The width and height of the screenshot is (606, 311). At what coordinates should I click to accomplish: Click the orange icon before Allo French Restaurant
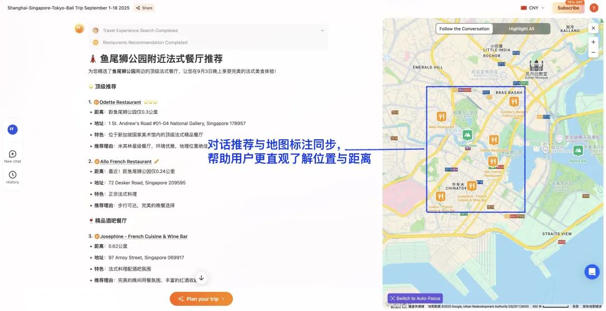pyautogui.click(x=97, y=162)
